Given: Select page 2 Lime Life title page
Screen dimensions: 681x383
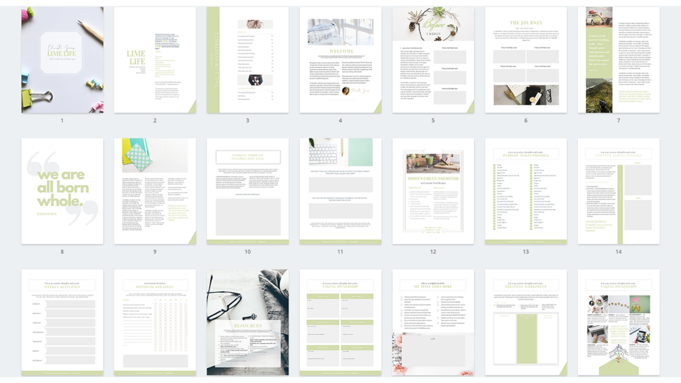Looking at the screenshot, I should tap(155, 60).
